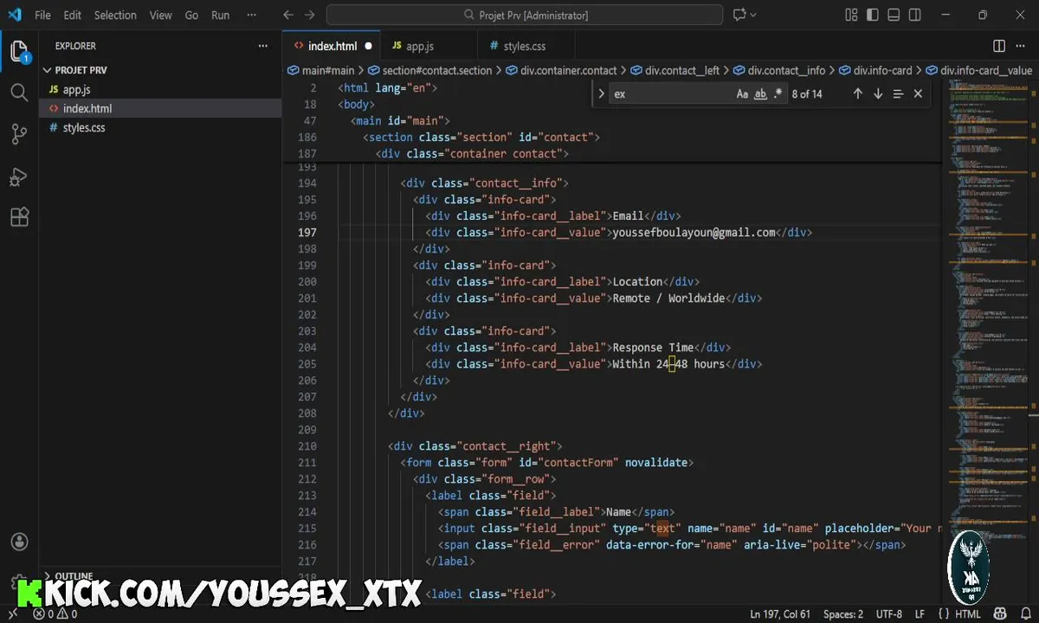Click the youssefboulayoun@gmail.com text on line 197
Screen dimensions: 1039x623
pos(694,232)
